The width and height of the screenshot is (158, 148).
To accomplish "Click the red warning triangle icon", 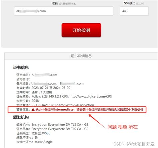I will (33, 109).
